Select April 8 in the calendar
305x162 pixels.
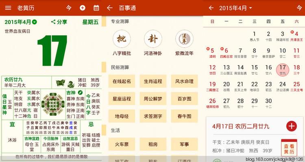pos(255,53)
